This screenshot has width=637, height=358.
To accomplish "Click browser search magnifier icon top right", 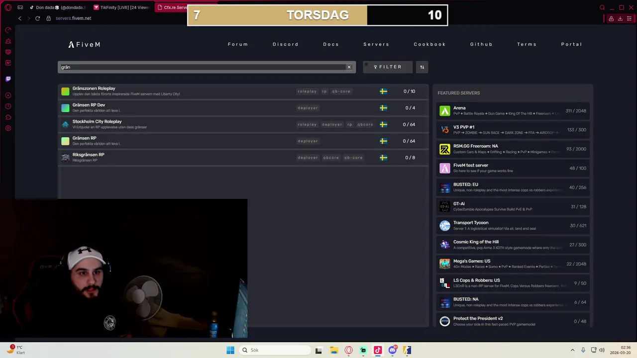I will (602, 7).
